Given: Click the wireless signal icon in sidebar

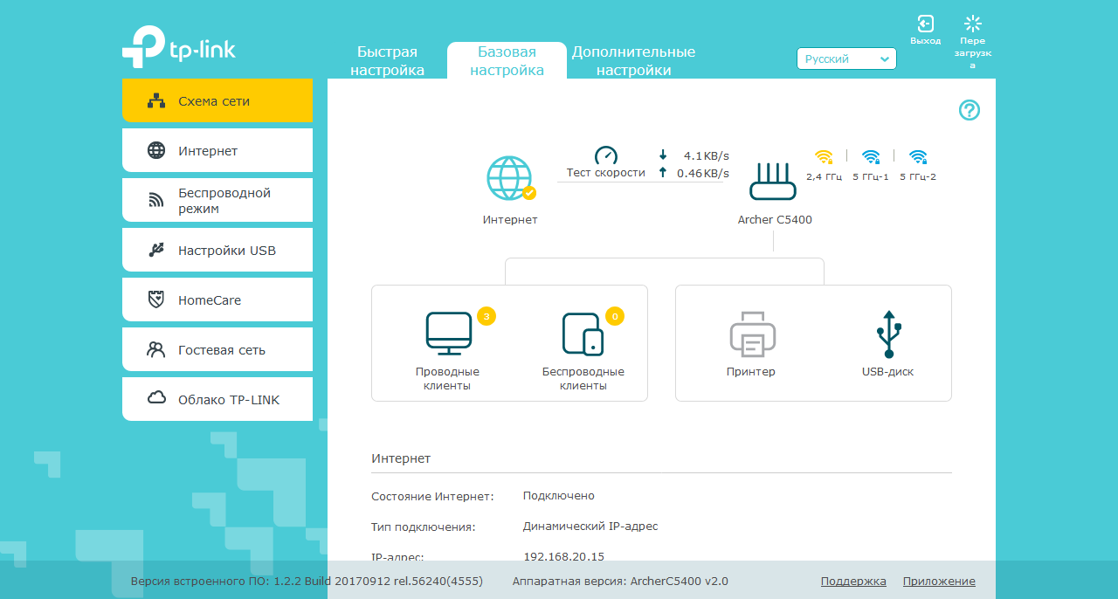Looking at the screenshot, I should (x=156, y=201).
